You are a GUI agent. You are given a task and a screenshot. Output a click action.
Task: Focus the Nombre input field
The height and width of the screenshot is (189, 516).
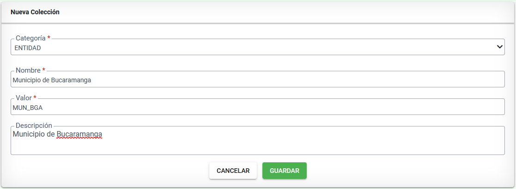pyautogui.click(x=258, y=80)
